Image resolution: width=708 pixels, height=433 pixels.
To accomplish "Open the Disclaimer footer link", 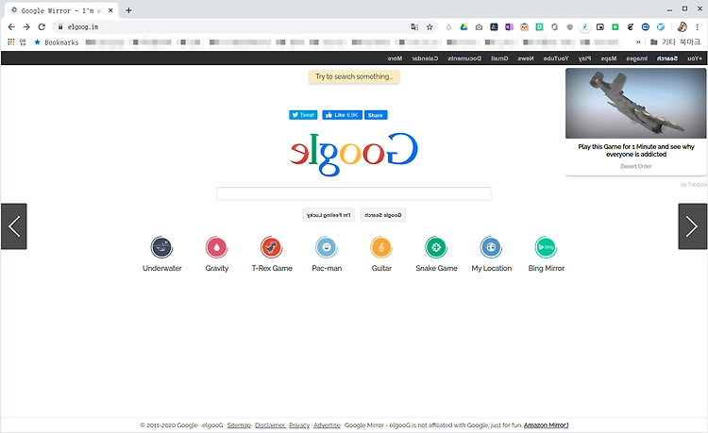I will [x=270, y=425].
